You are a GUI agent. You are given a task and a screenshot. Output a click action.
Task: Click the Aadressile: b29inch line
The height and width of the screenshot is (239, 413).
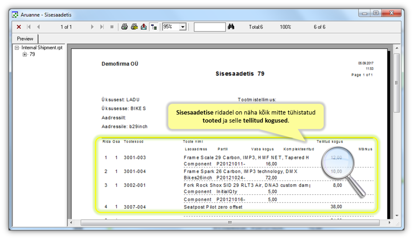pos(125,127)
